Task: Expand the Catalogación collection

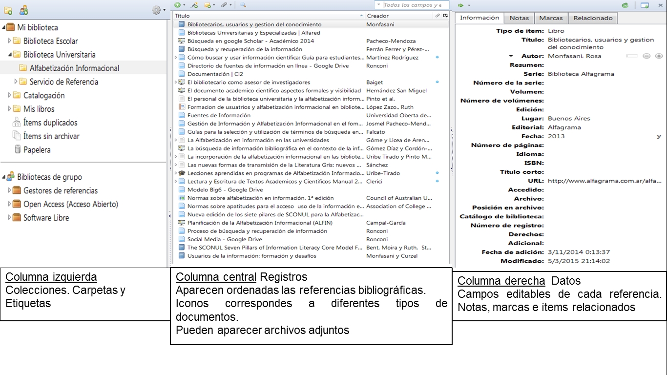Action: coord(9,95)
